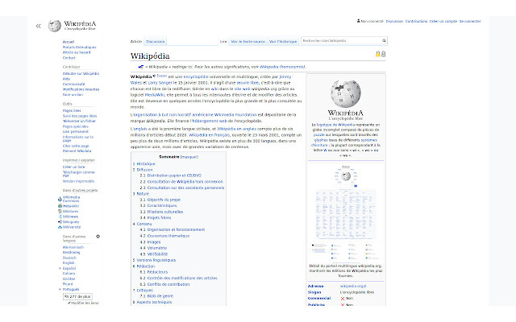
Task: Show 277 more languages button
Action: coord(77,296)
